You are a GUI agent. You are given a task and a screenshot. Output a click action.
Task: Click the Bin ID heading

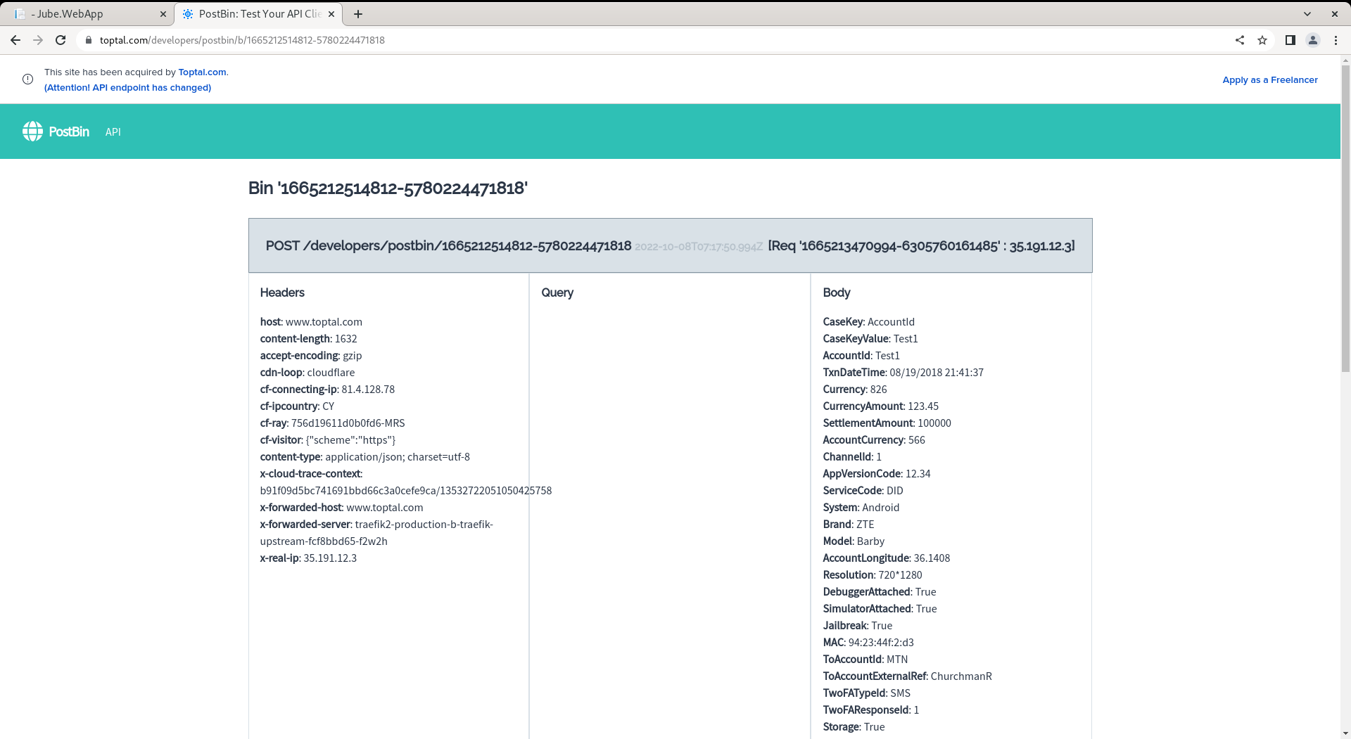388,188
